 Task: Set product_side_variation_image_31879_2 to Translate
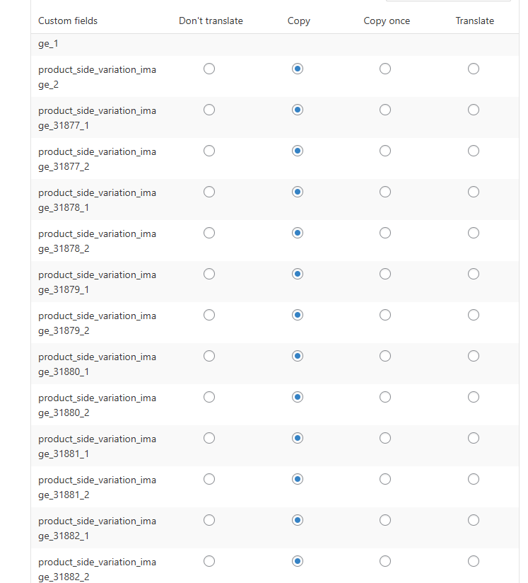pyautogui.click(x=474, y=315)
